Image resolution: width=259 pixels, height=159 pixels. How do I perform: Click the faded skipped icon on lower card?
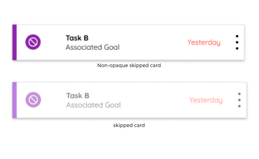coord(33,100)
